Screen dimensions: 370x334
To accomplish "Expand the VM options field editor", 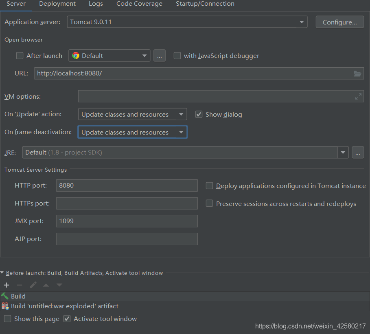I will pyautogui.click(x=358, y=96).
